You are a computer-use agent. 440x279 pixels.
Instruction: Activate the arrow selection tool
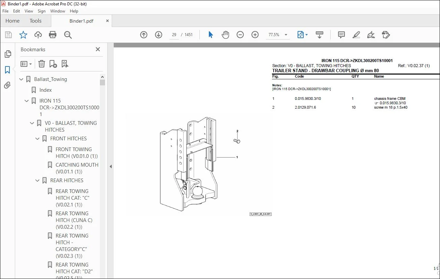coord(211,35)
